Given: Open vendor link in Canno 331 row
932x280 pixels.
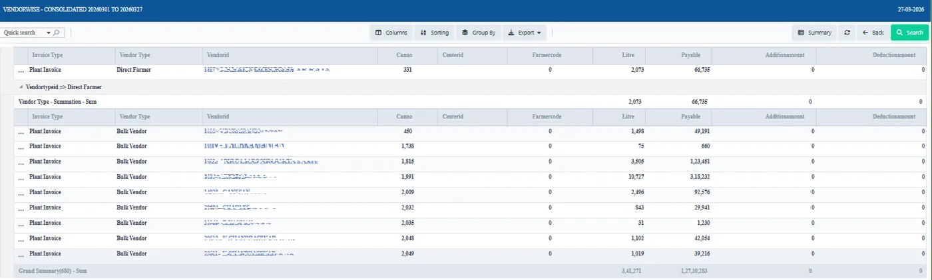Looking at the screenshot, I should point(267,69).
